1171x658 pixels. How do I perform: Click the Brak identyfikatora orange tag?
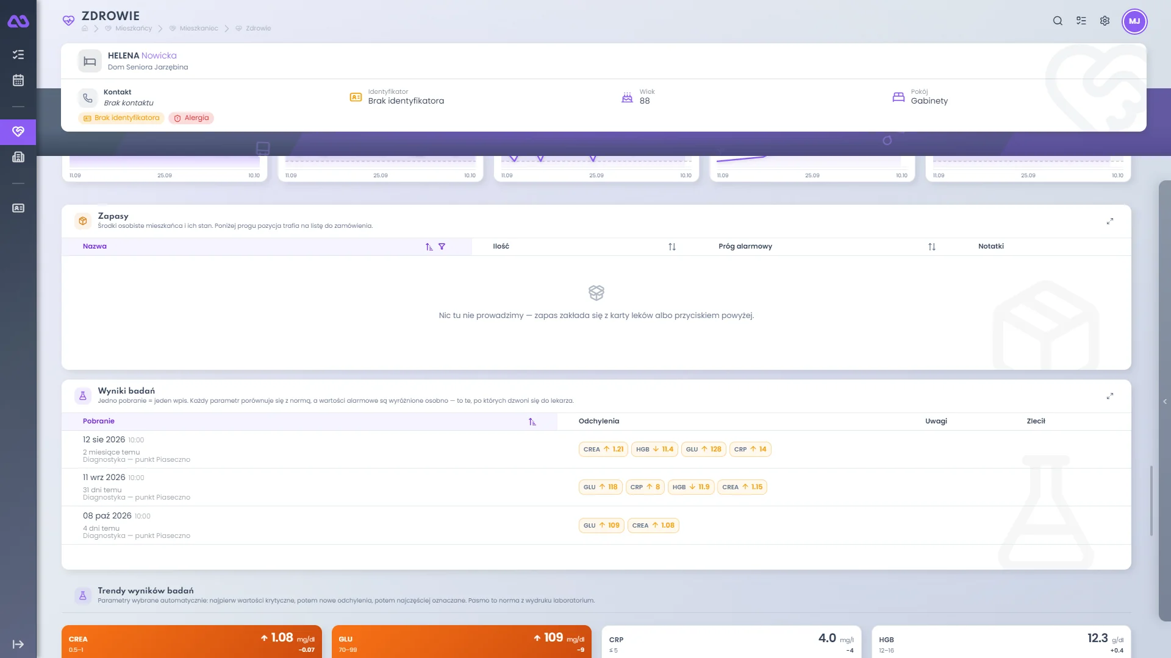(121, 118)
